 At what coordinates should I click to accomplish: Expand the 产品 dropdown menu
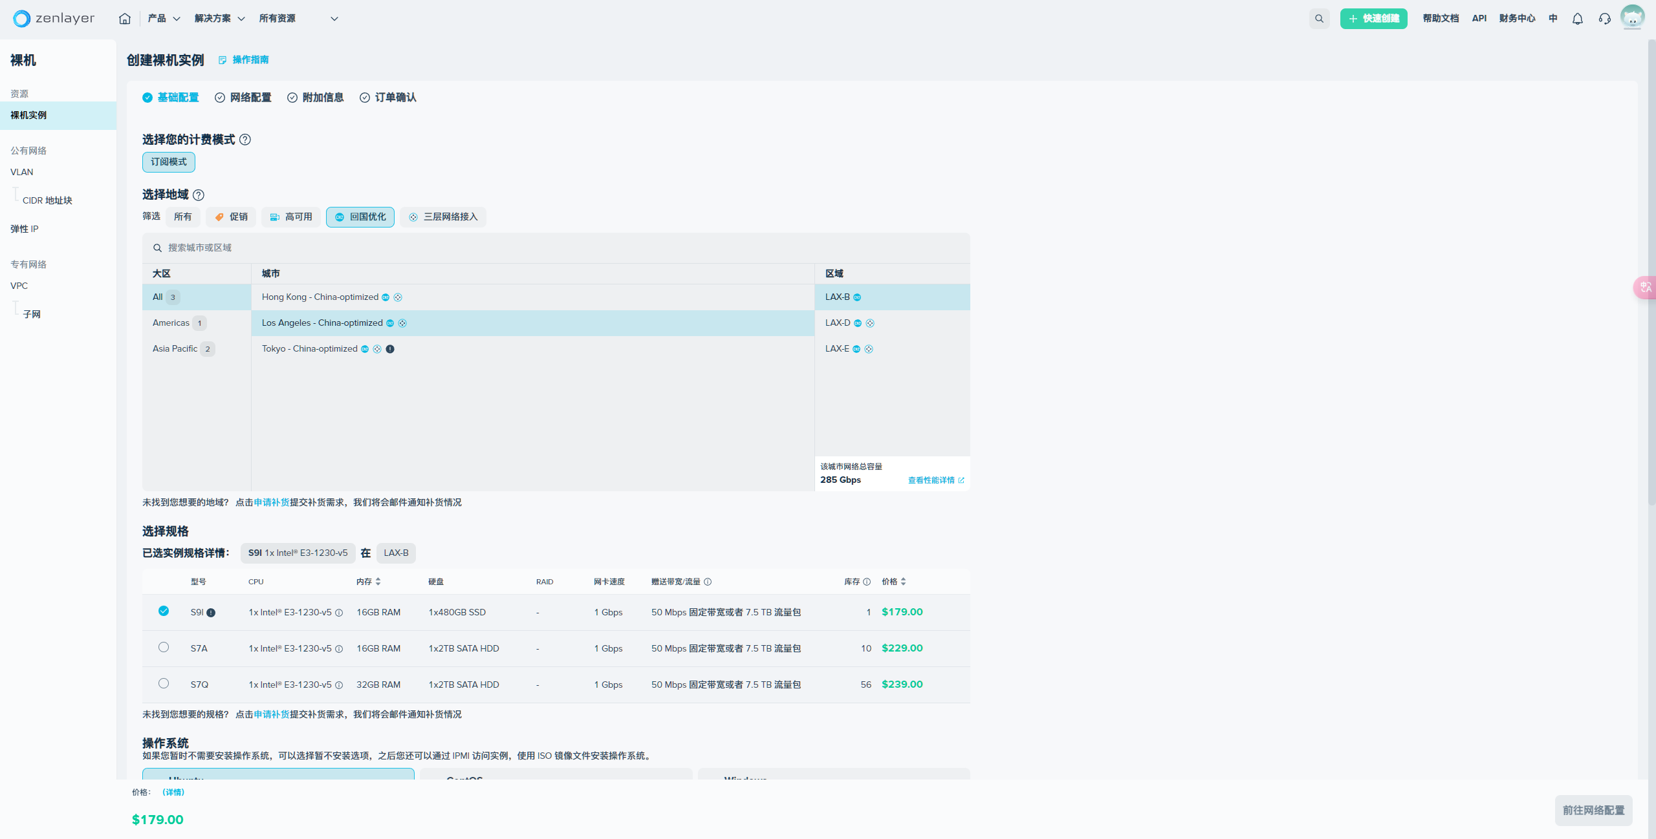[x=164, y=19]
